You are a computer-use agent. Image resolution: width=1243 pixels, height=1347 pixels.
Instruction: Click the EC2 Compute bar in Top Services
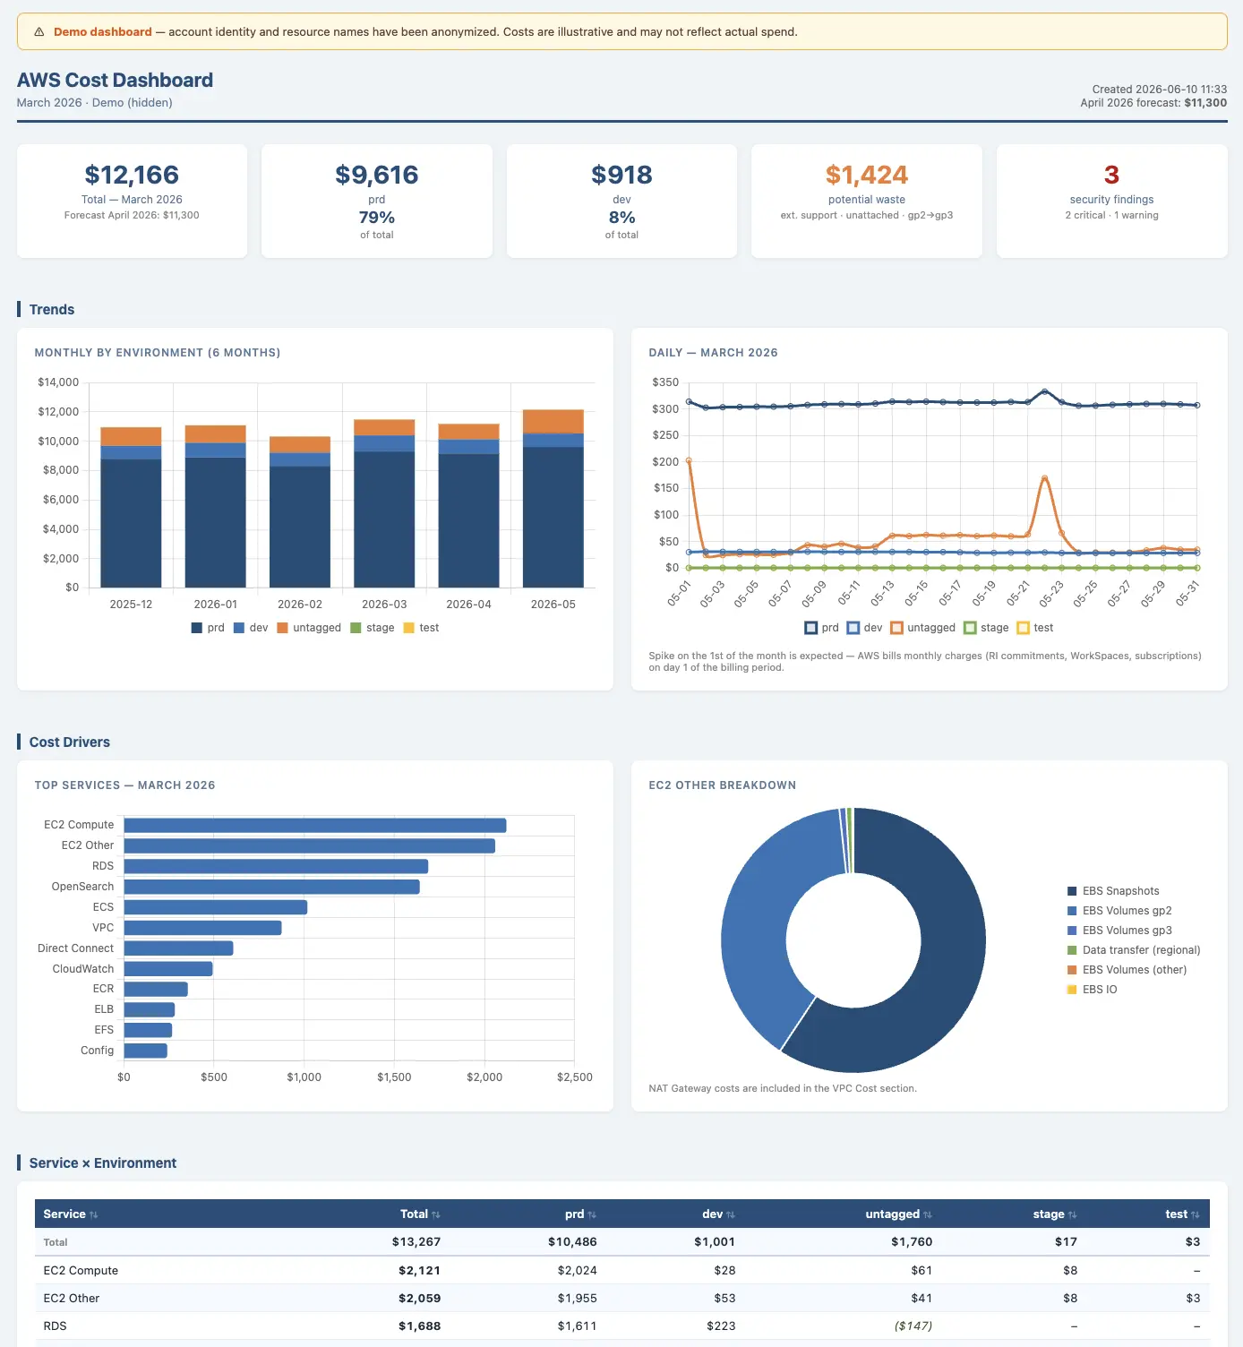(x=315, y=825)
